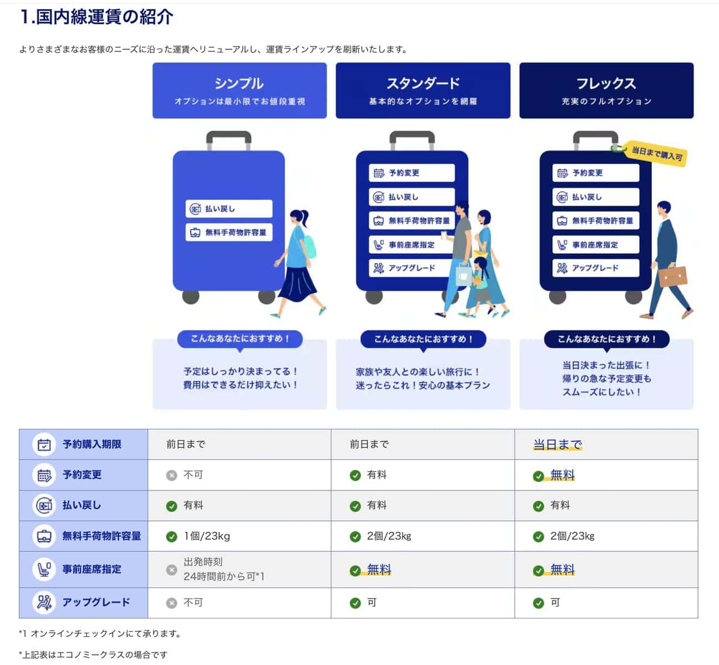Click the highlighted 当日まで cell text
This screenshot has width=719, height=665.
tap(558, 444)
